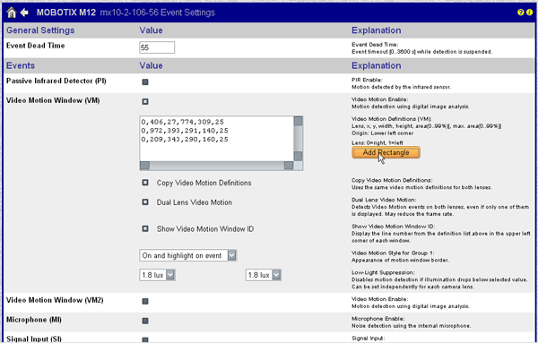Toggle Show Video Motion Window ID checkbox
The height and width of the screenshot is (343, 538).
(145, 228)
